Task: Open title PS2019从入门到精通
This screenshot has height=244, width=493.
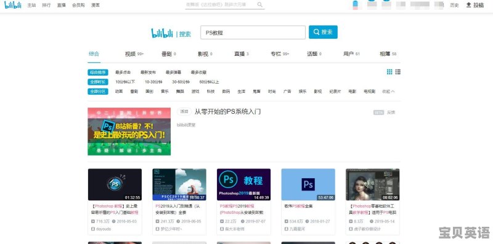Action: [177, 209]
